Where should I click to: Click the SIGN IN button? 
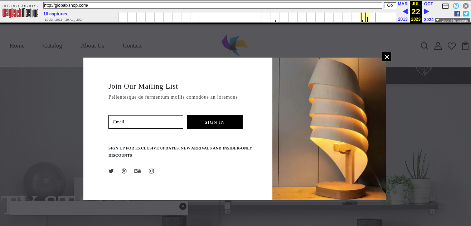pyautogui.click(x=215, y=122)
